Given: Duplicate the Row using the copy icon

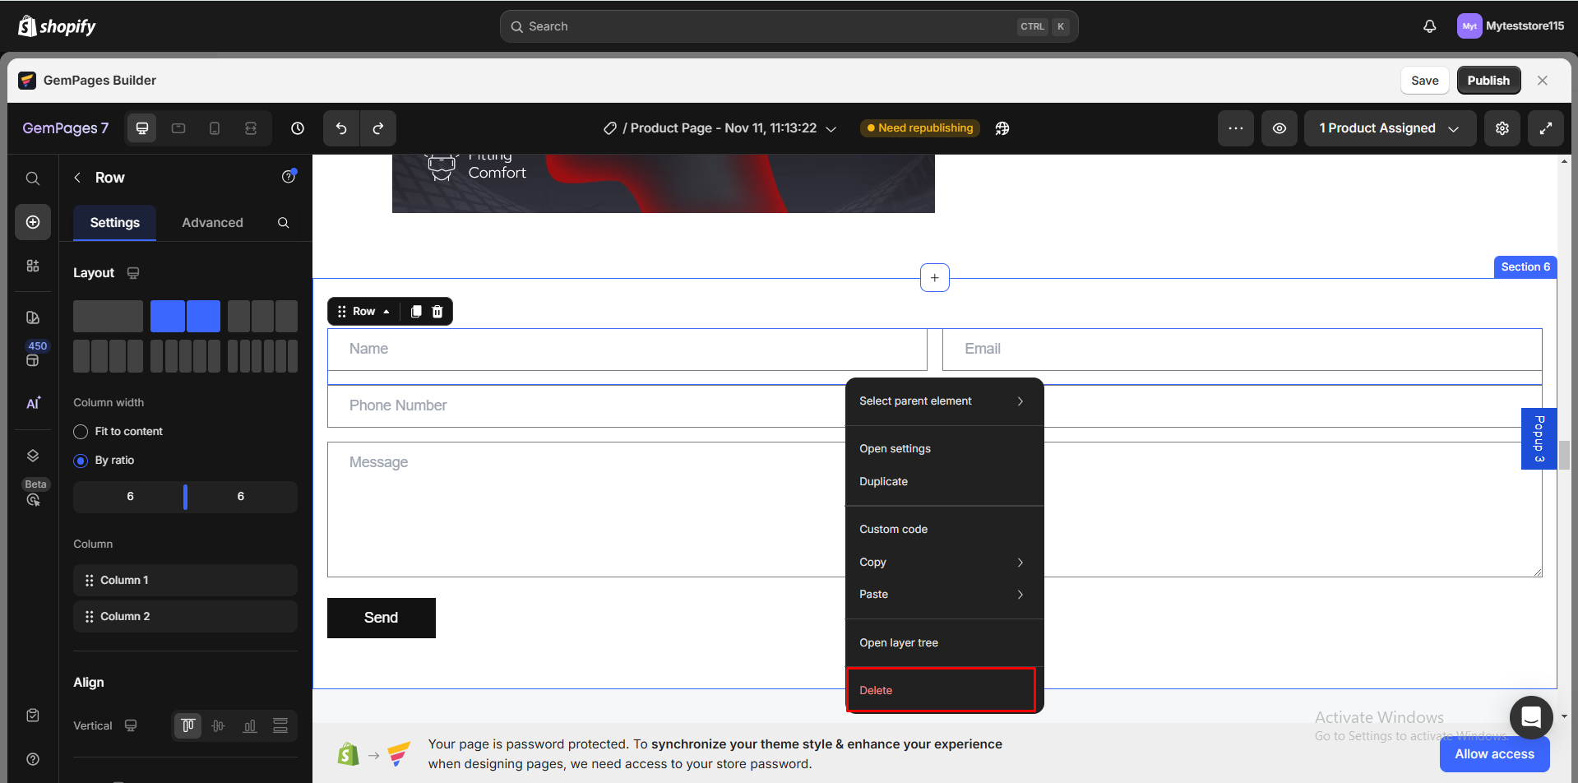Looking at the screenshot, I should pos(415,311).
